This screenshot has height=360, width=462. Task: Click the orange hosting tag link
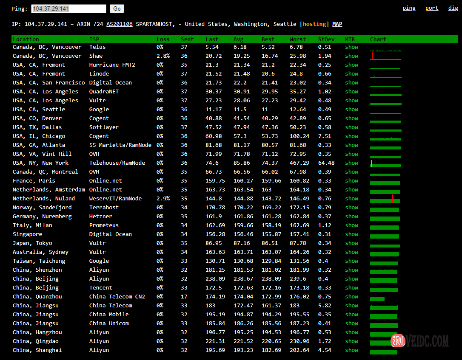pos(314,24)
